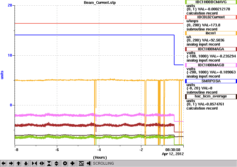
Task: Click the '(Hours)' x-axis label
Action: click(x=100, y=158)
